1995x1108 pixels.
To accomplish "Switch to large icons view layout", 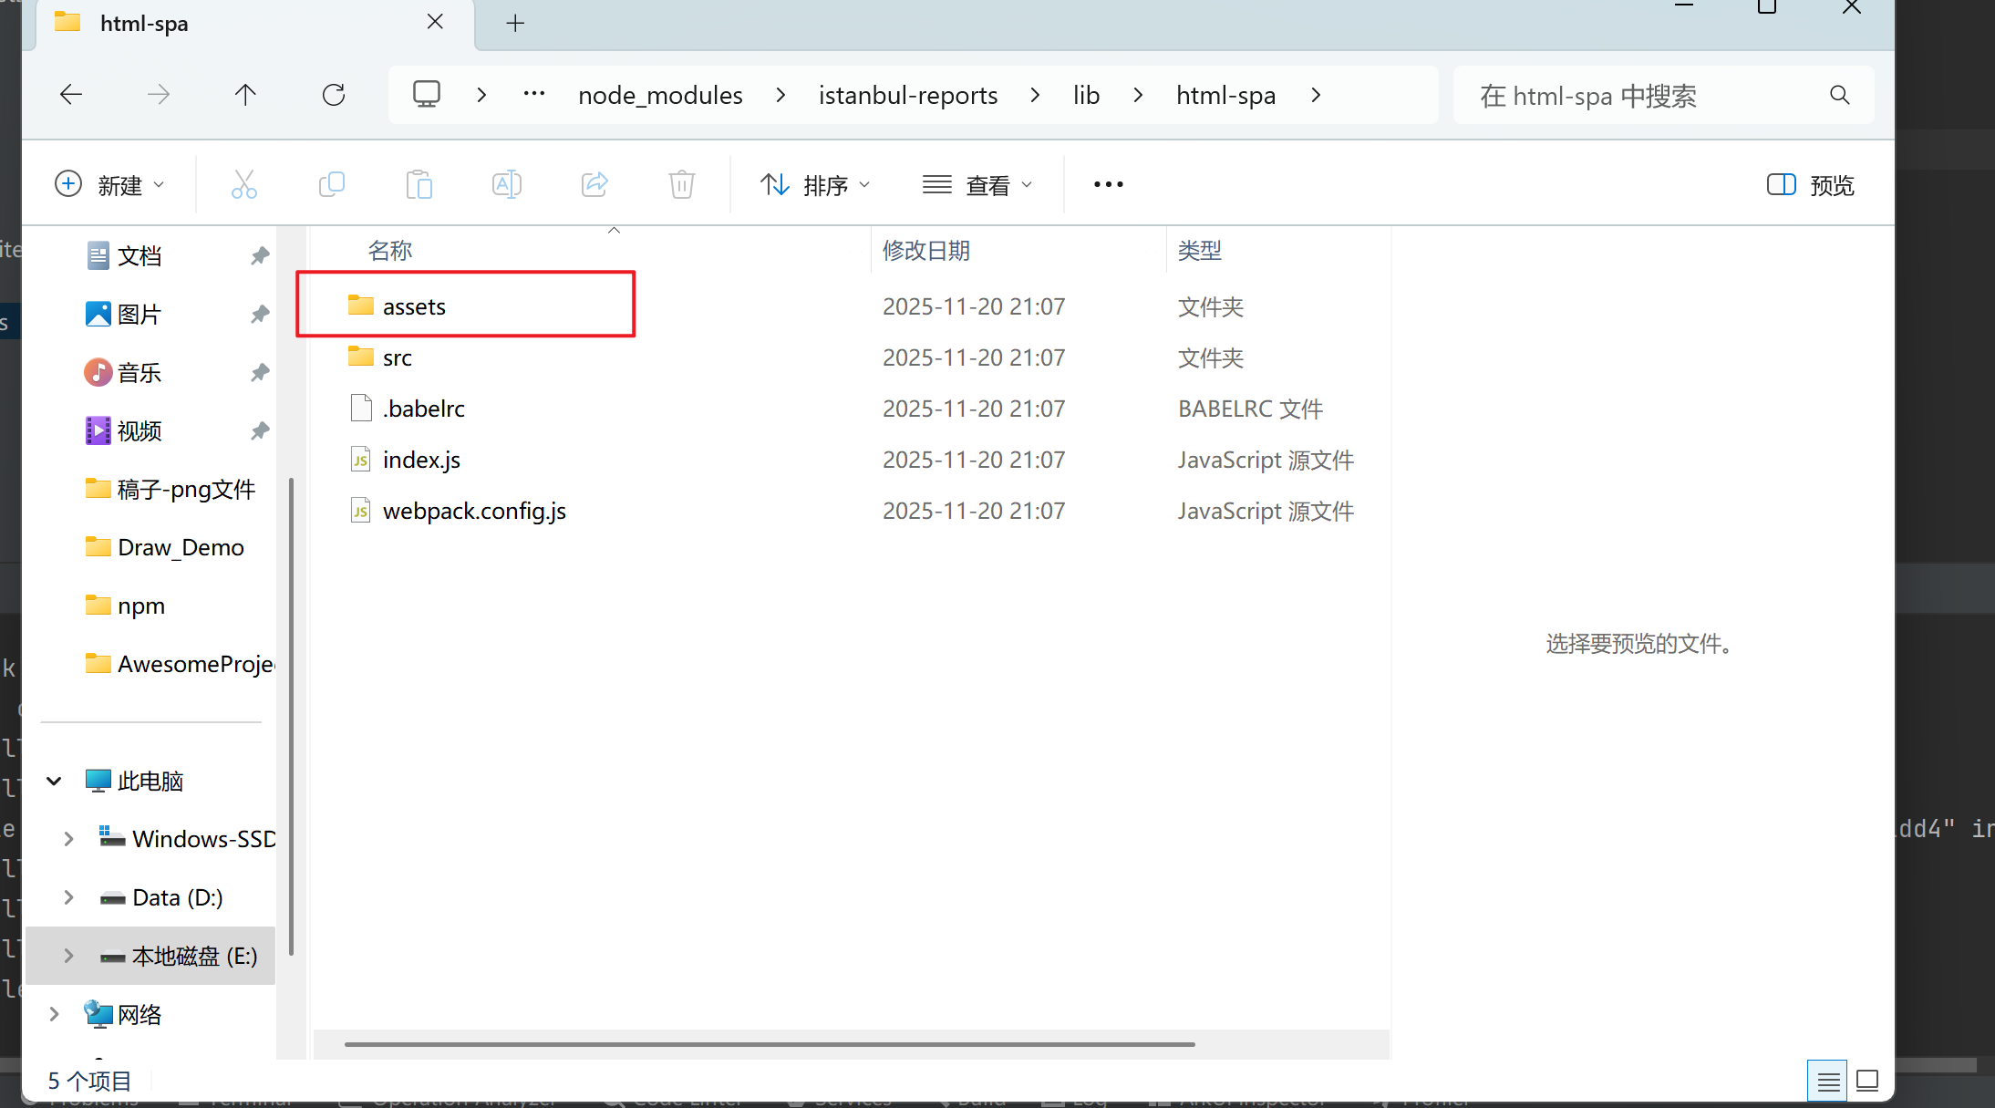I will click(x=1867, y=1082).
